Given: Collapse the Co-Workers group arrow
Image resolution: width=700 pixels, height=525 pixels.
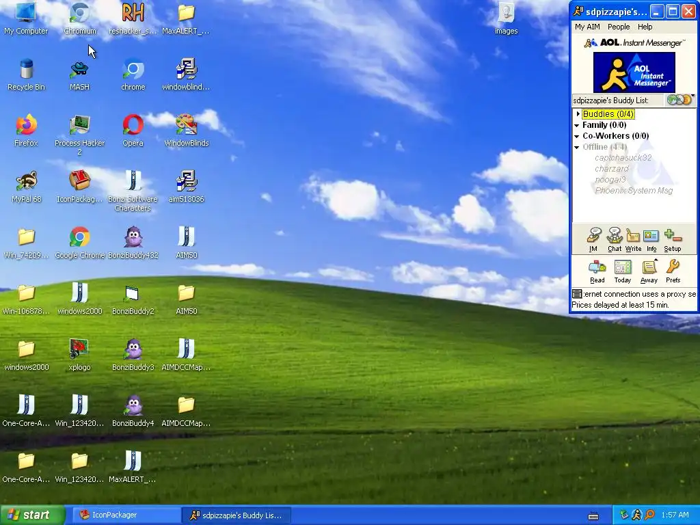Looking at the screenshot, I should click(577, 136).
